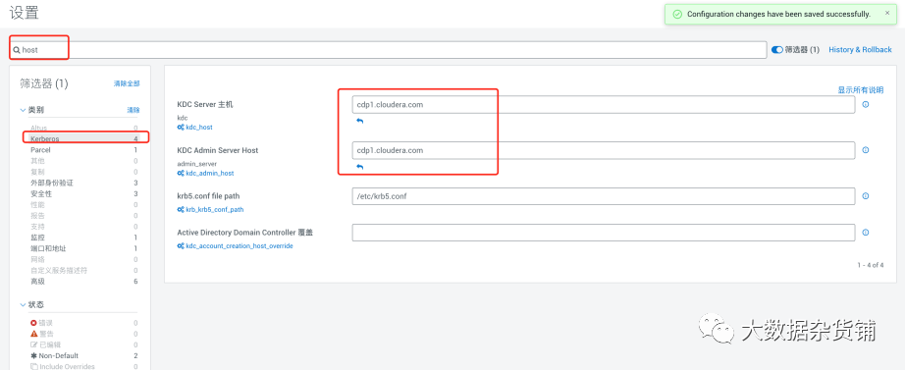
Task: Select 其他 category filter
Action: (x=83, y=161)
